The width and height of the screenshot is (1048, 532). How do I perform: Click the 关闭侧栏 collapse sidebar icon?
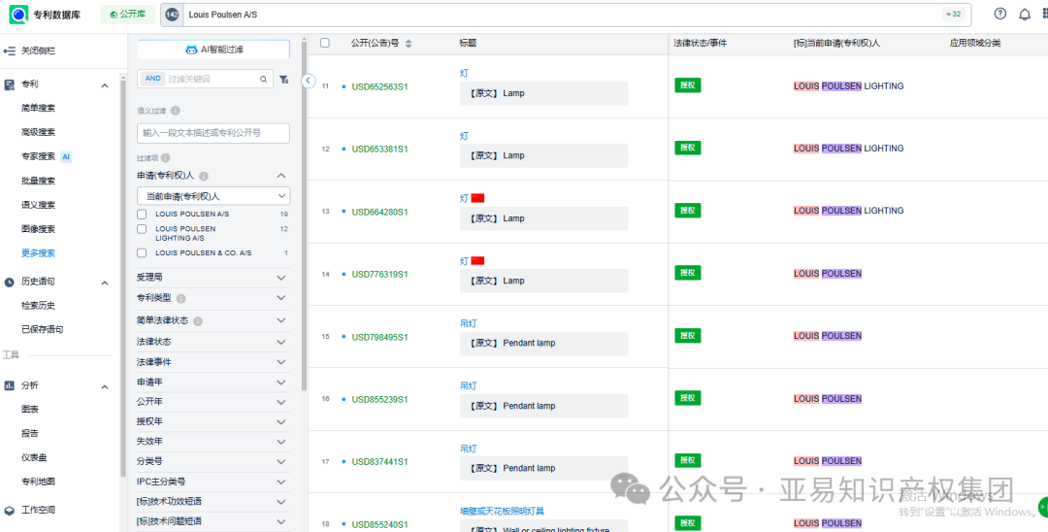(10, 50)
